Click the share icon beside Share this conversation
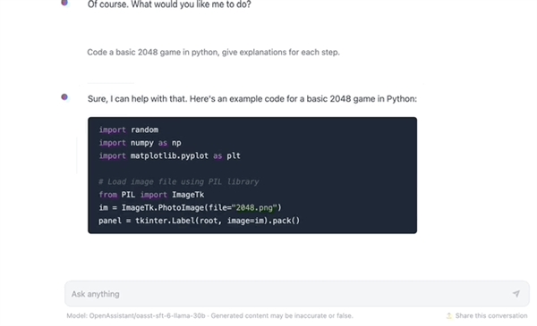The image size is (537, 326). 449,316
